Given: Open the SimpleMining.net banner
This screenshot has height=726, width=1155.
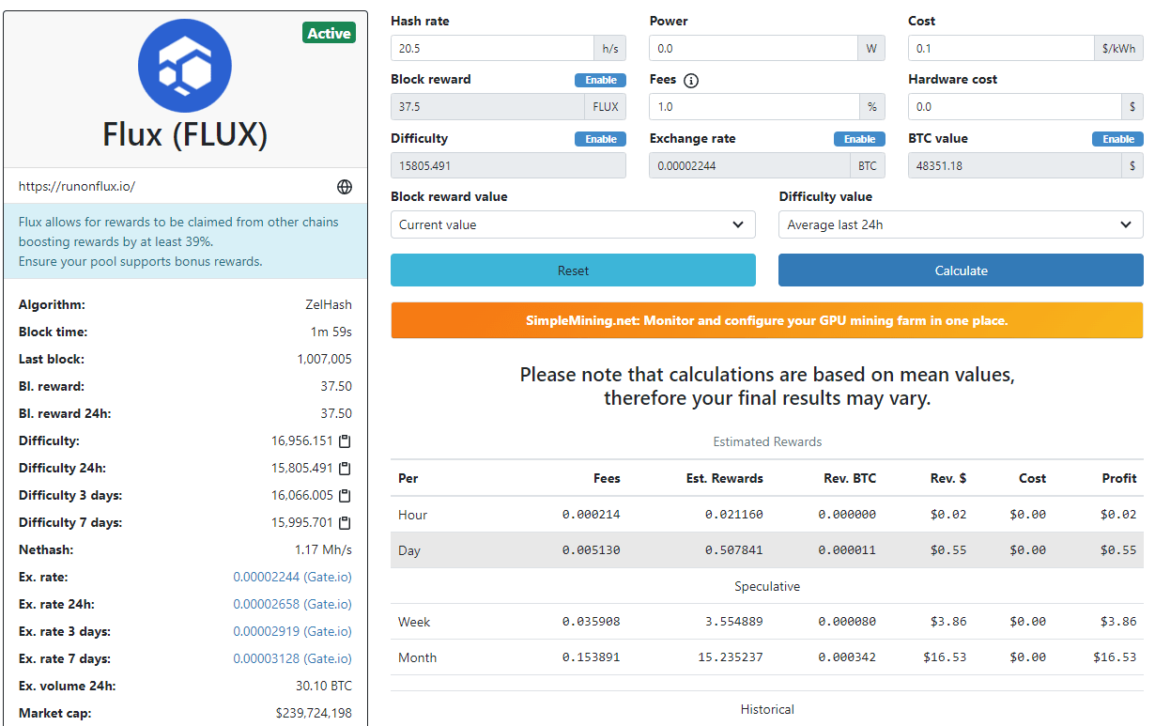Looking at the screenshot, I should [x=767, y=320].
